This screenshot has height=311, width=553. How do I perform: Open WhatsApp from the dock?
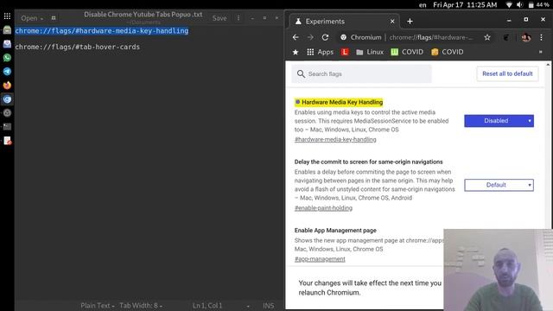pyautogui.click(x=7, y=58)
